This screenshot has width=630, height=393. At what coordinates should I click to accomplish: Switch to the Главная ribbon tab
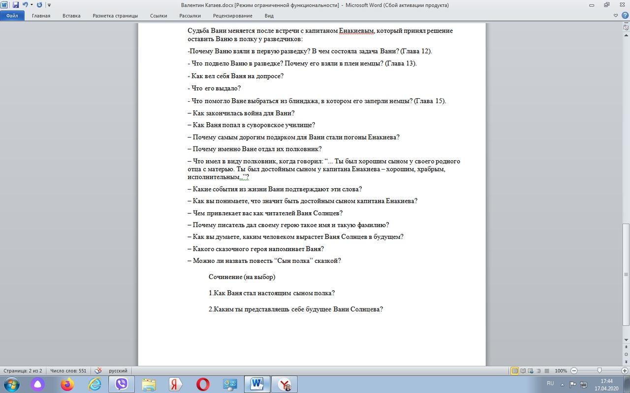click(41, 16)
